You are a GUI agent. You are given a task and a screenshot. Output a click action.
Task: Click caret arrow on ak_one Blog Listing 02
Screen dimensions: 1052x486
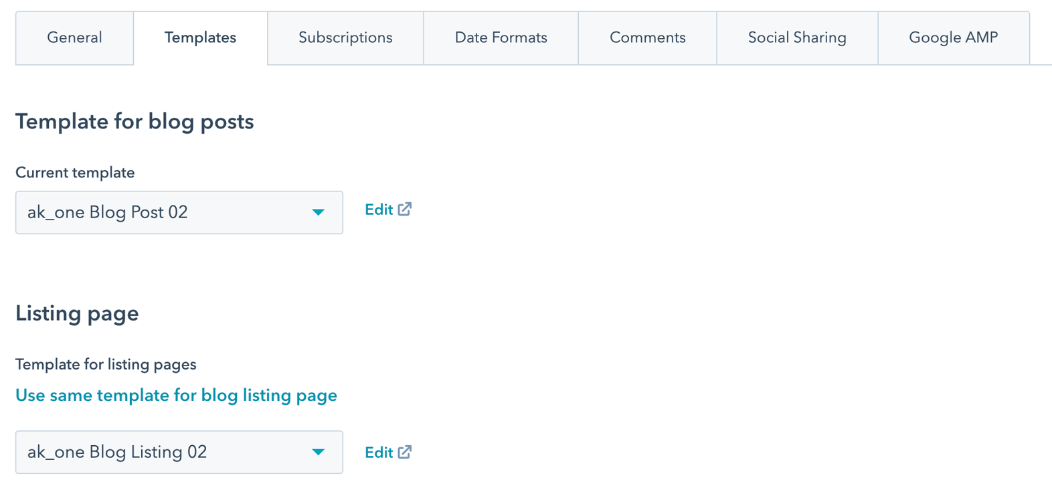(x=319, y=453)
